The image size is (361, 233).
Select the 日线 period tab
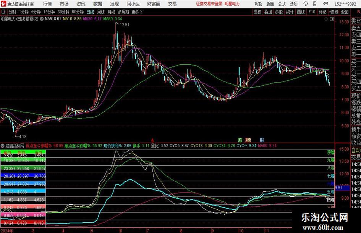pyautogui.click(x=90, y=12)
